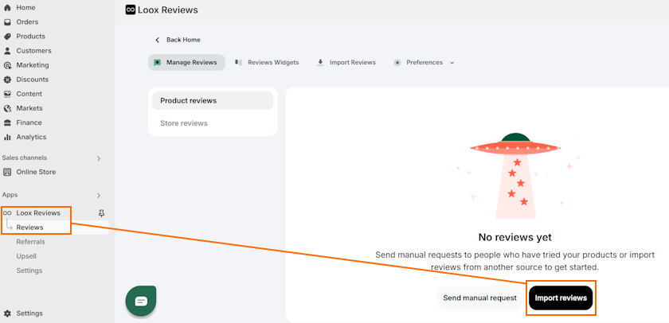Switch to Manage Reviews tab
The image size is (669, 323).
pyautogui.click(x=186, y=62)
